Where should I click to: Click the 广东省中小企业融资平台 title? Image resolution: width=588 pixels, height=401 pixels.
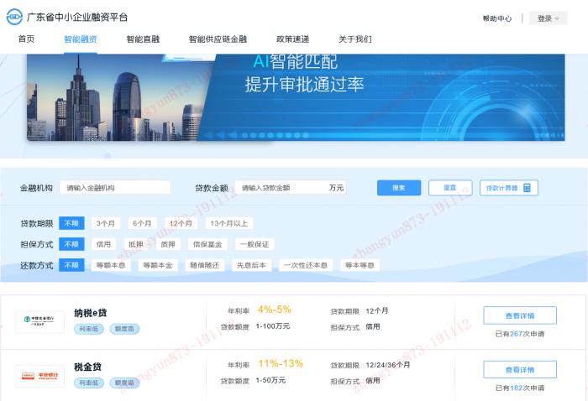tap(77, 18)
